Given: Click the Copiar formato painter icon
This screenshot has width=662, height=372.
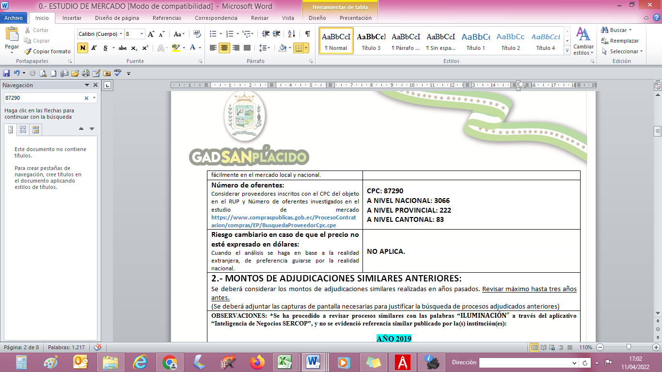Looking at the screenshot, I should (28, 51).
